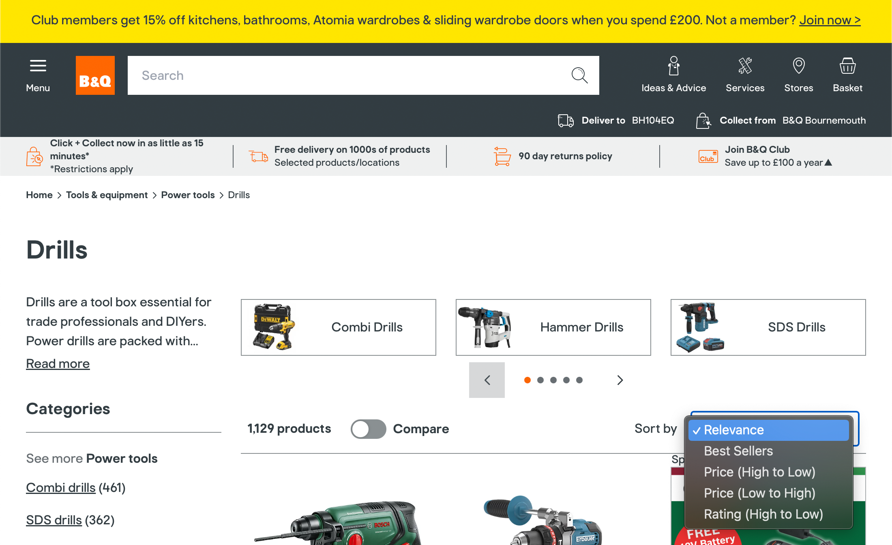
Task: Select the third carousel pagination dot
Action: click(x=553, y=380)
